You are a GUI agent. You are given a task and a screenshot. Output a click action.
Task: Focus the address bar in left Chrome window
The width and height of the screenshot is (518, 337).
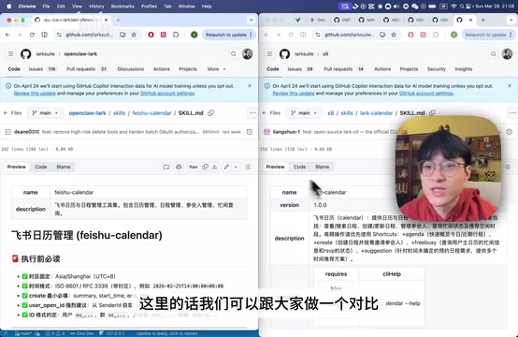[89, 35]
